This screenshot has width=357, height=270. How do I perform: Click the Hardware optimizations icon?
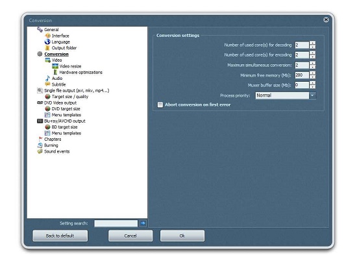pos(55,72)
